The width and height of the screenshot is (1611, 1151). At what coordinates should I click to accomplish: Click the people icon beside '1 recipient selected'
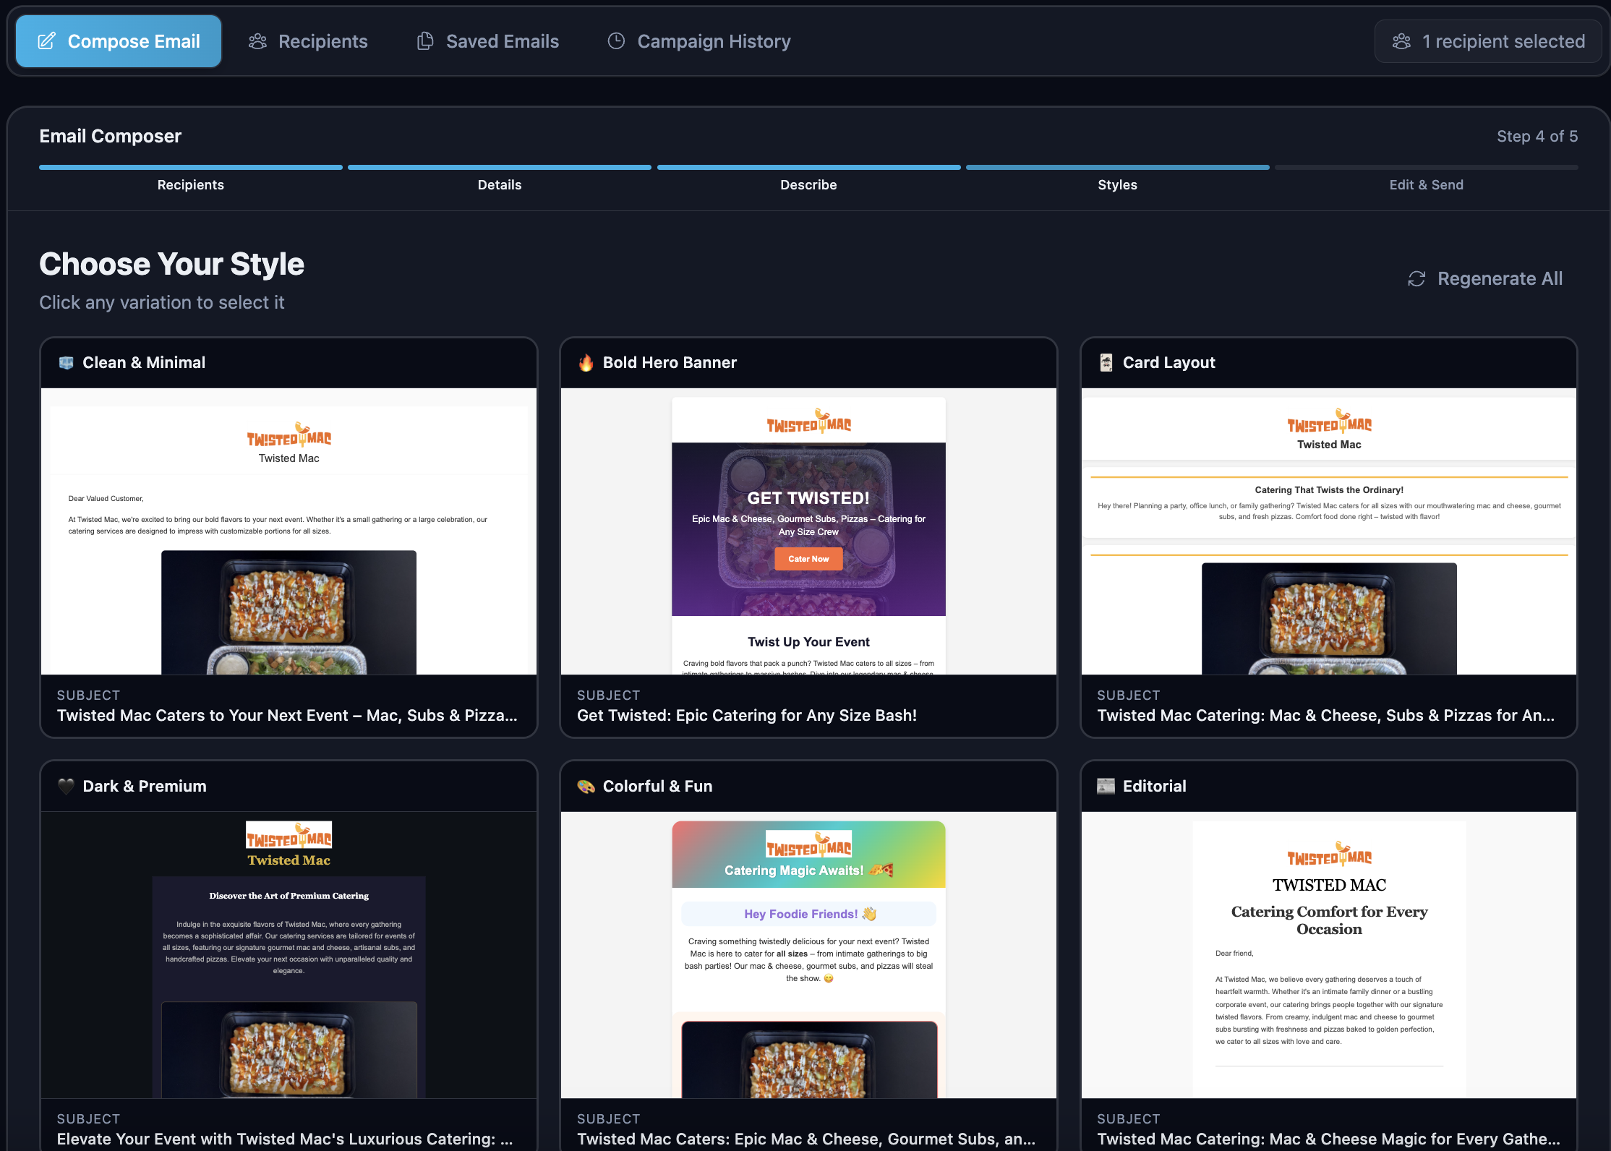pos(1401,41)
